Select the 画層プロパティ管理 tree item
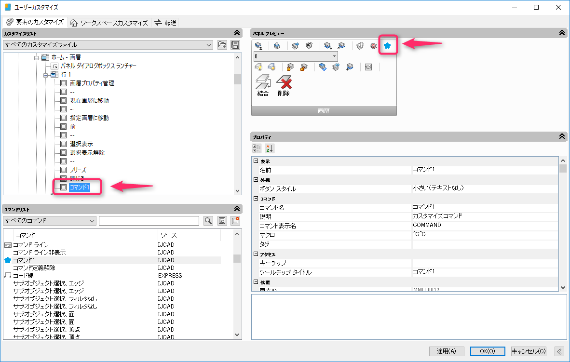 tap(92, 83)
